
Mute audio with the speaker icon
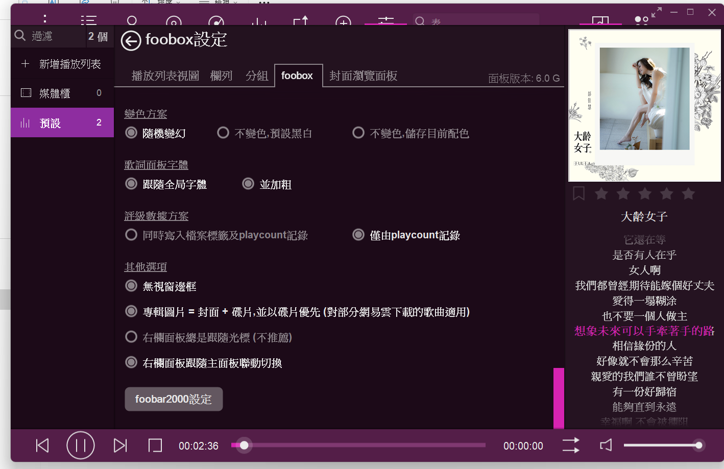point(606,445)
